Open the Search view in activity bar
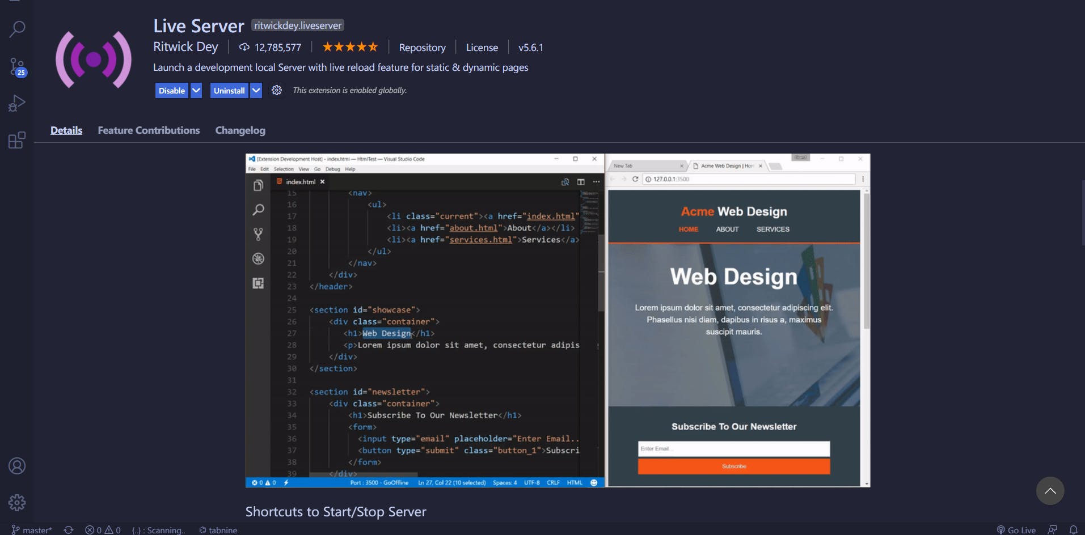 17,29
